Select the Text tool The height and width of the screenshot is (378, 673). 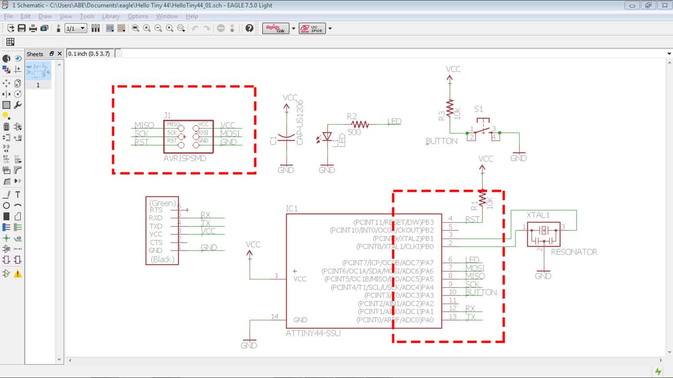coord(17,195)
